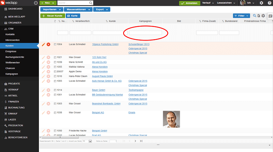This screenshot has height=152, width=273.
Task: Open Kampagnen in the sidebar
Action: click(x=12, y=74)
